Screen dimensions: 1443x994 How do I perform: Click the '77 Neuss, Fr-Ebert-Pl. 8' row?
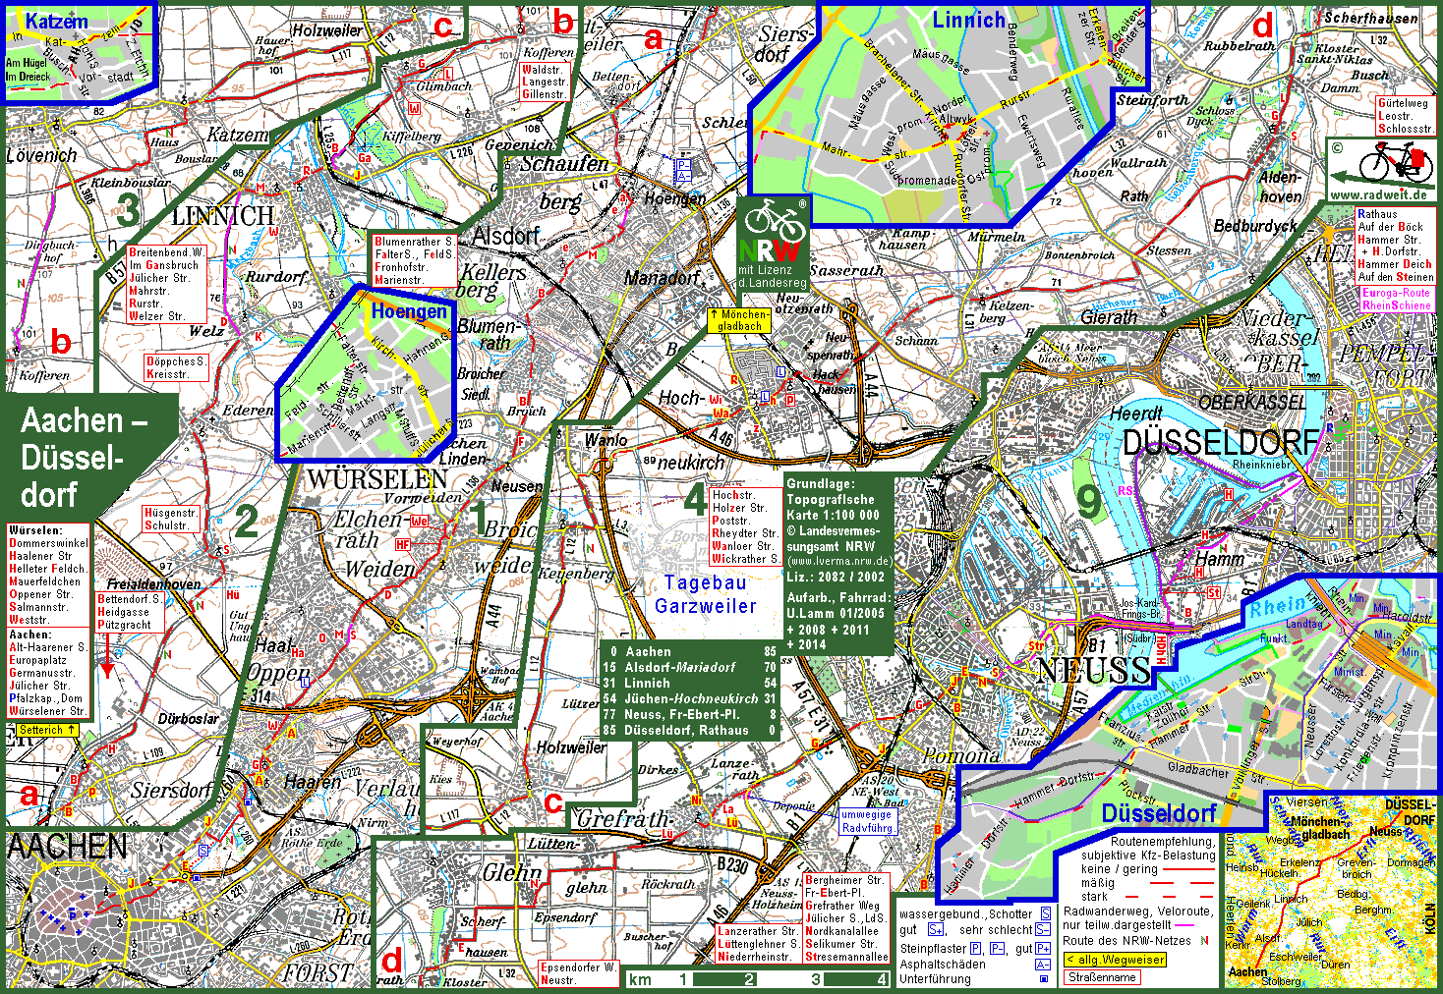(690, 714)
